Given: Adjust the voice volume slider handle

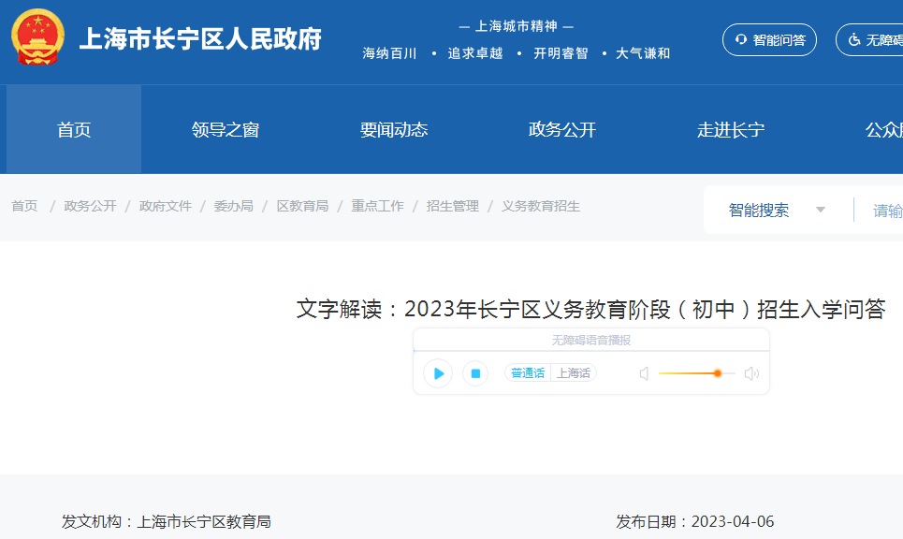Looking at the screenshot, I should point(718,373).
